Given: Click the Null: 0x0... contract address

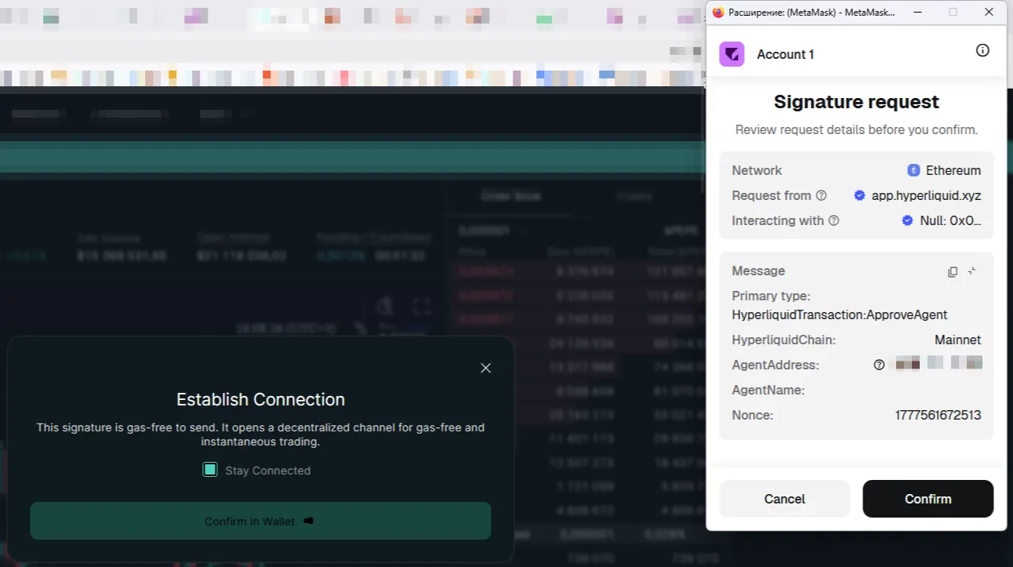Looking at the screenshot, I should pyautogui.click(x=950, y=220).
